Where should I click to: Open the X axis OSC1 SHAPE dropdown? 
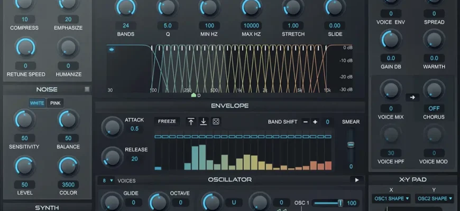(x=391, y=199)
